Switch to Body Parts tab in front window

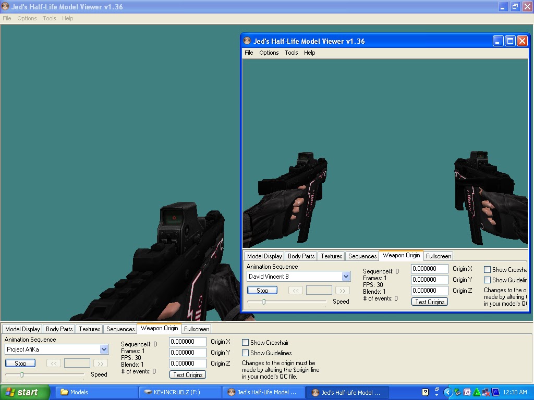coord(301,256)
